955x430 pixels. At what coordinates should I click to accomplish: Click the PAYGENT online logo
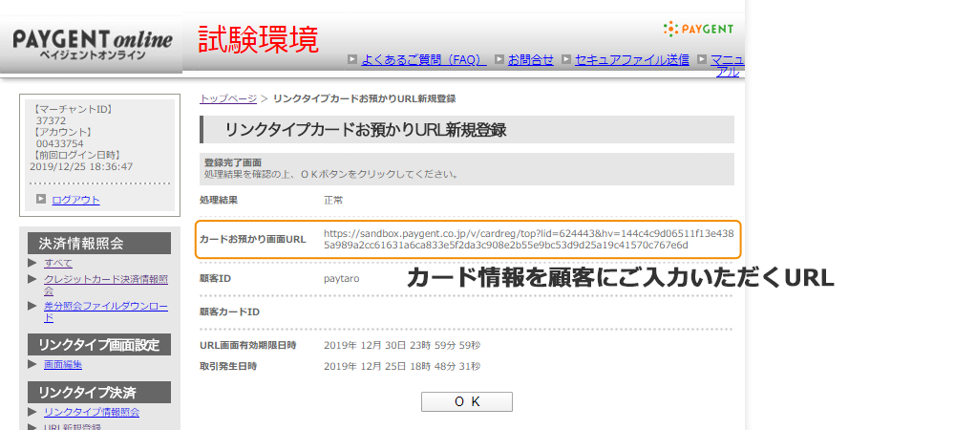(93, 46)
